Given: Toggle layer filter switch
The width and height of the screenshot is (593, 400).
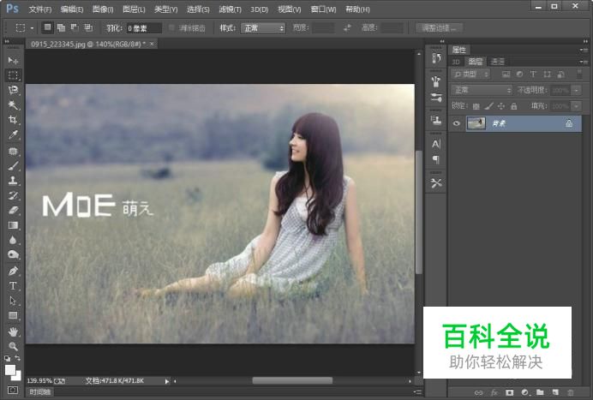Looking at the screenshot, I should click(x=579, y=74).
